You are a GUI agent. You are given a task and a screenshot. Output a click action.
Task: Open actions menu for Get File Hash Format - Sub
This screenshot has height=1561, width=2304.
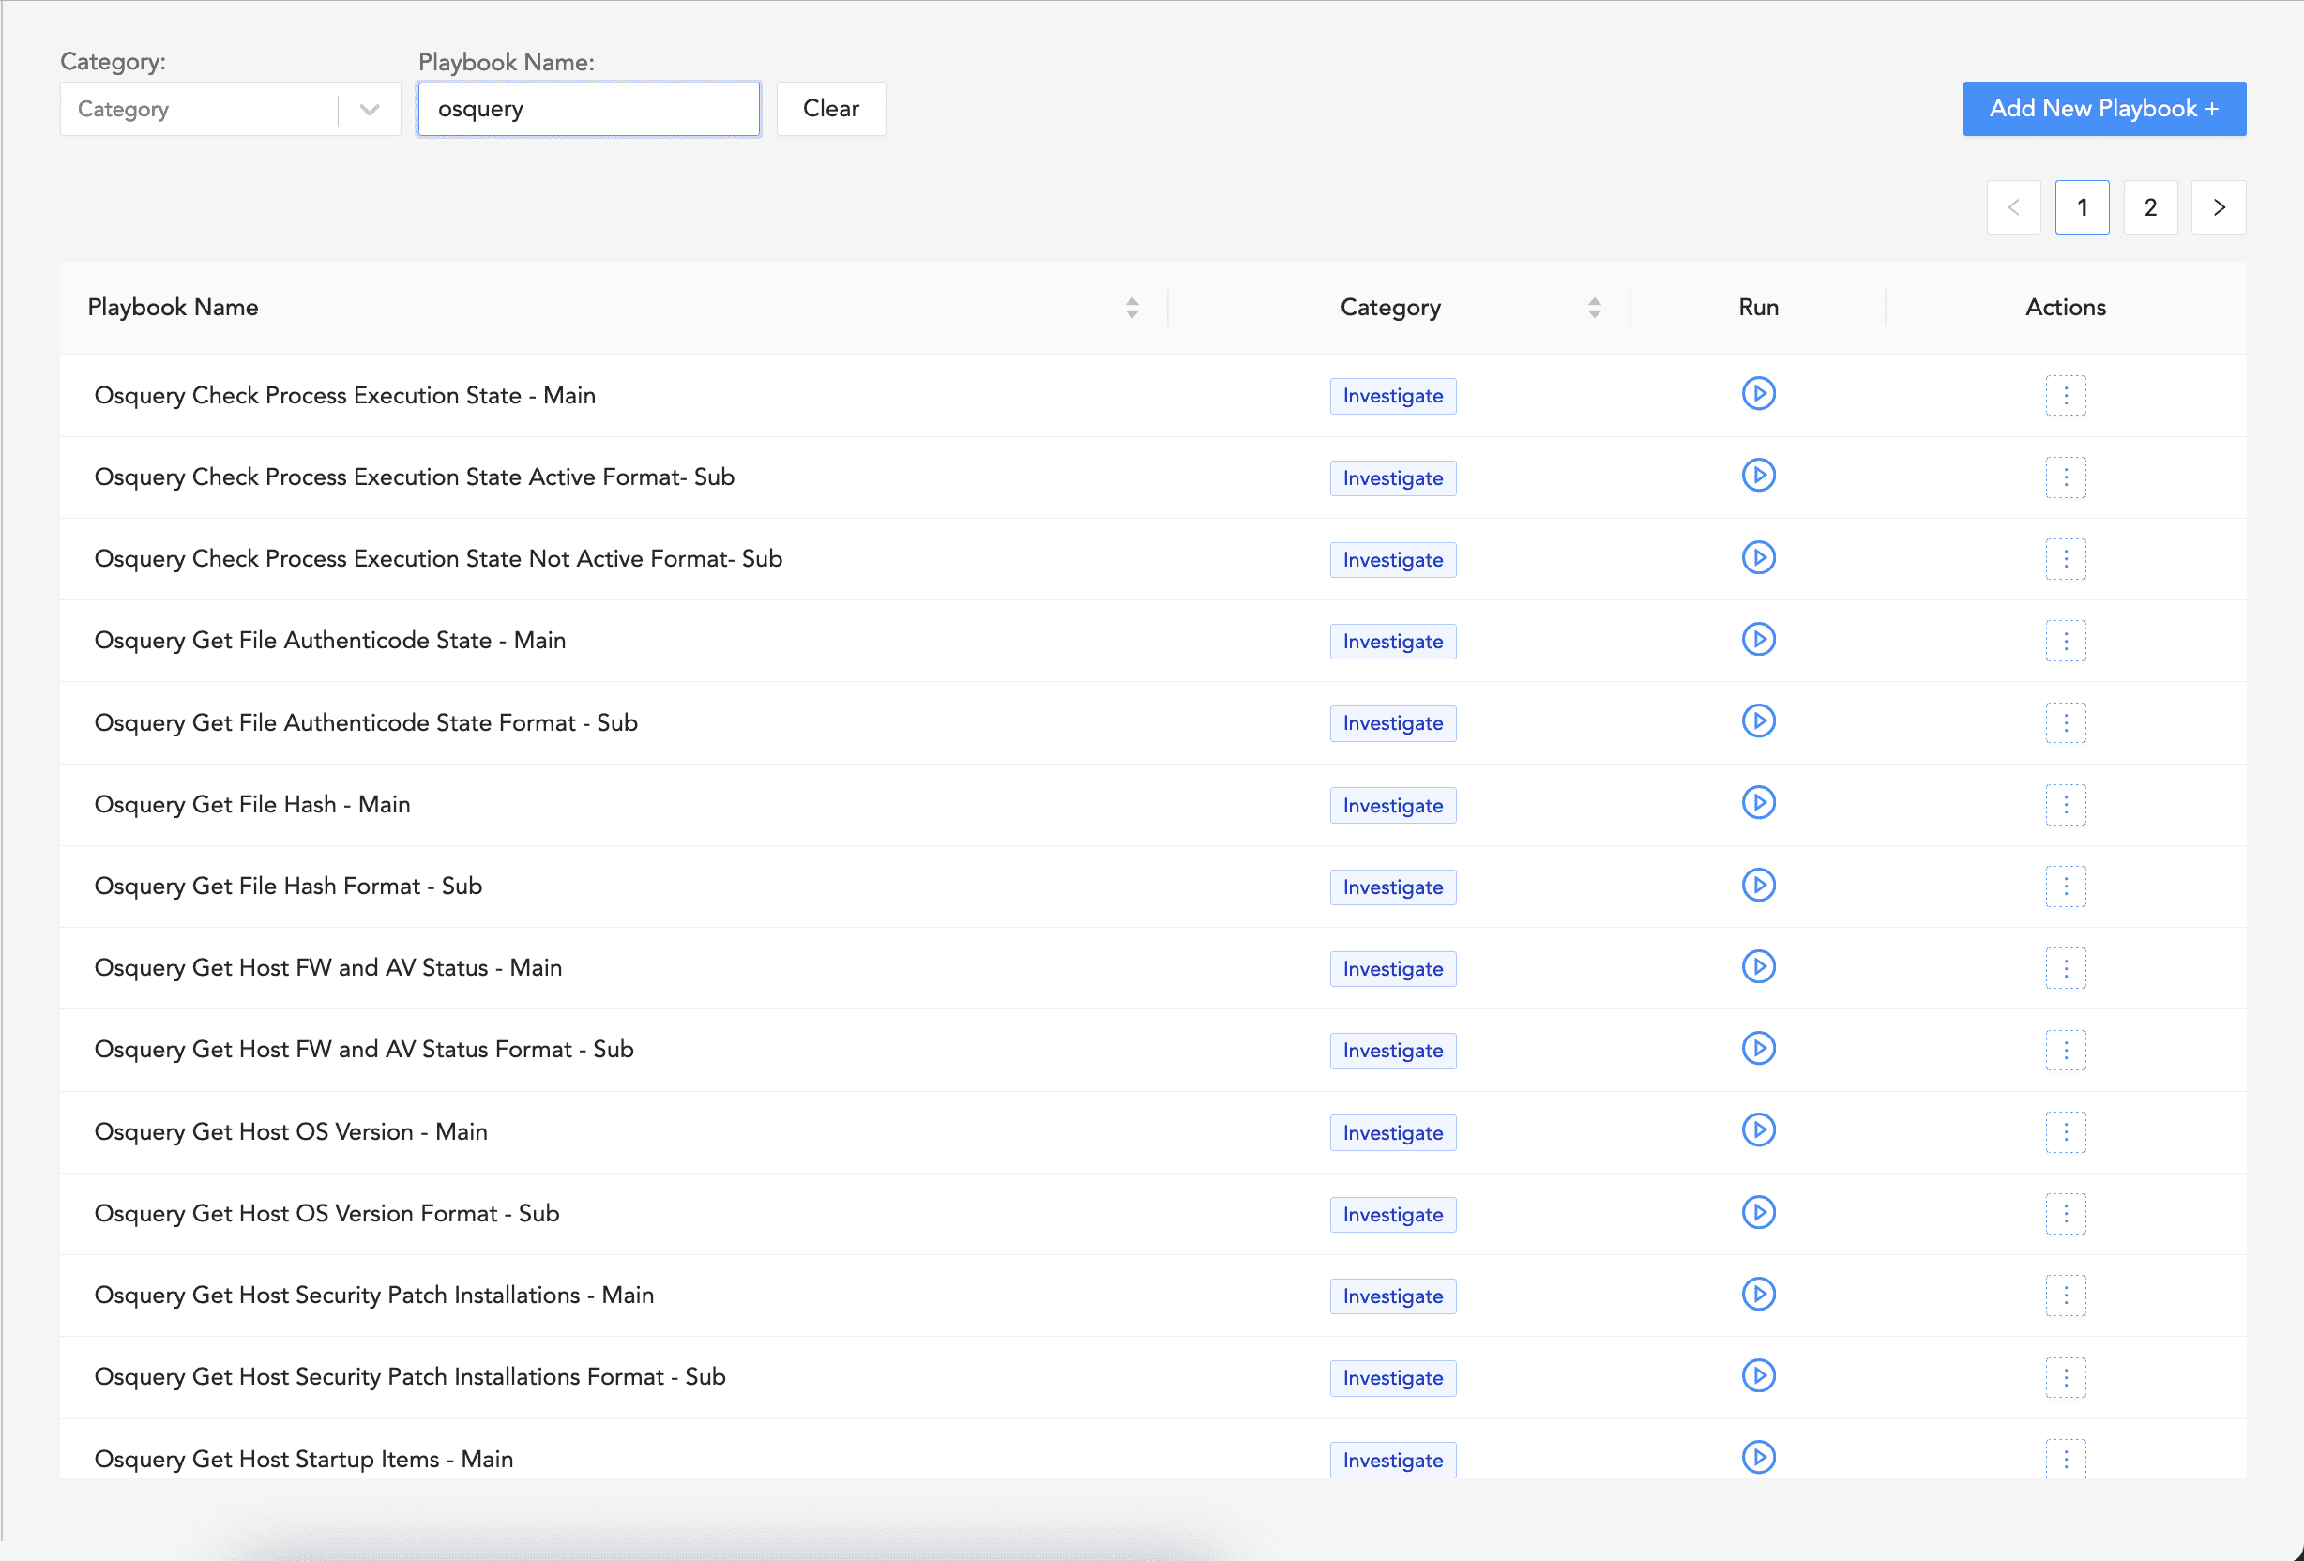tap(2065, 887)
